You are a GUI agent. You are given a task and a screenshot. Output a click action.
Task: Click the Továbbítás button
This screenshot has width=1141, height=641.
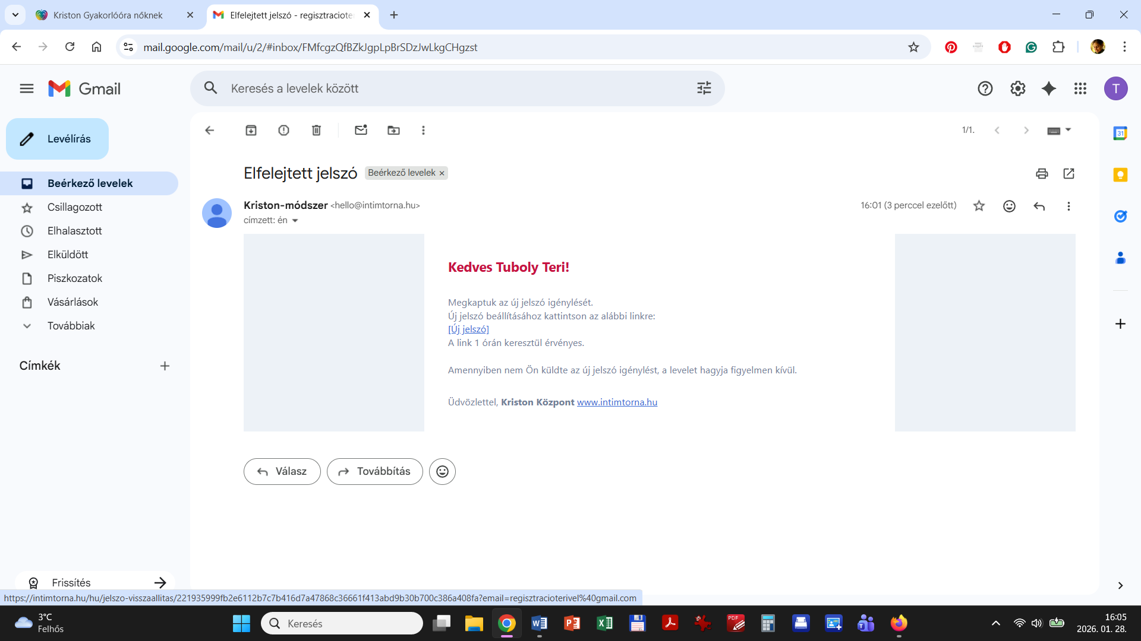pos(374,471)
